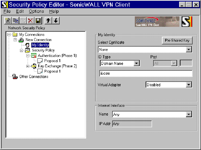Open the File menu
Image resolution: width=201 pixels, height=150 pixels.
[x=7, y=11]
